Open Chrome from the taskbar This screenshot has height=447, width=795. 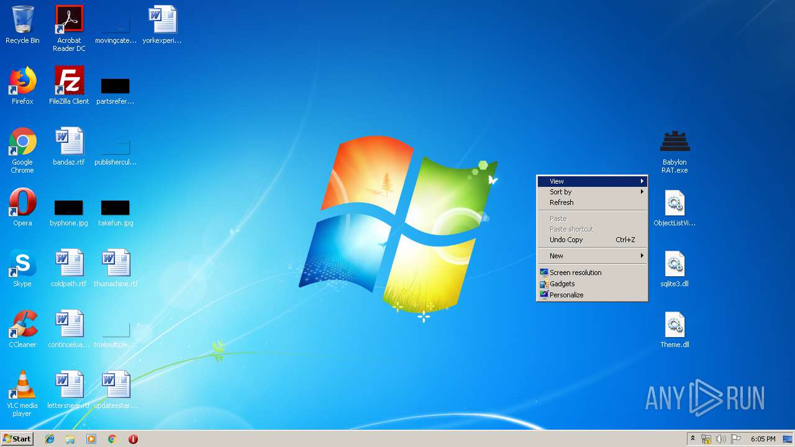click(x=112, y=439)
